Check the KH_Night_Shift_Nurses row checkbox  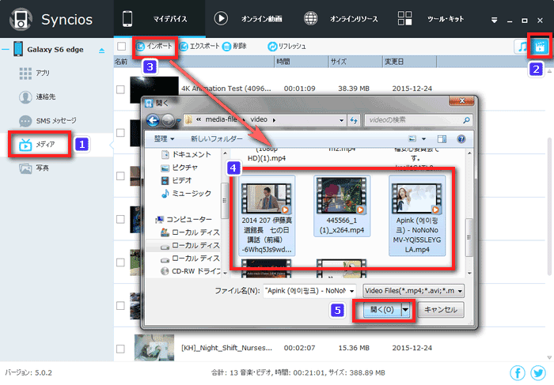(120, 349)
